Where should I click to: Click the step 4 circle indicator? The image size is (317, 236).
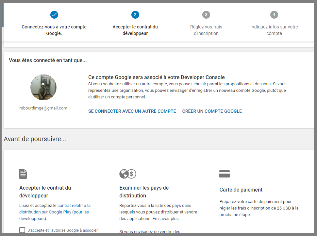coord(274,15)
